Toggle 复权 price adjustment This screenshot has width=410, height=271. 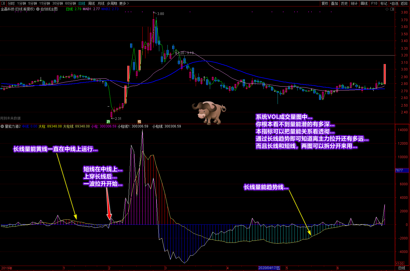[325, 3]
